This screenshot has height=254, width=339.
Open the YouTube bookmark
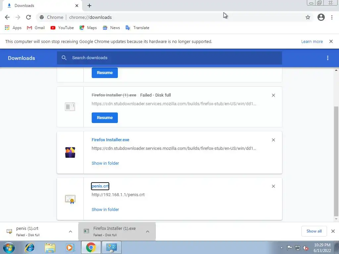click(62, 28)
